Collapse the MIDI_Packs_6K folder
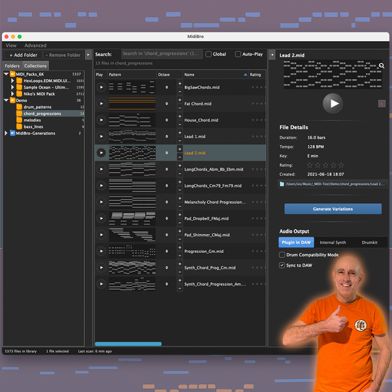Image resolution: width=392 pixels, height=392 pixels. point(7,74)
